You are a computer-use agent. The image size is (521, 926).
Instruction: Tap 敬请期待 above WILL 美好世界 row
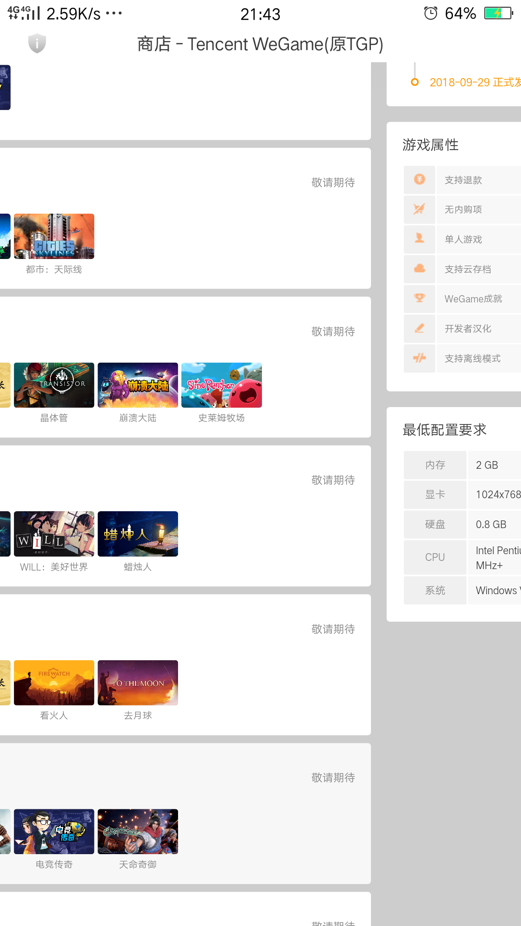click(333, 480)
